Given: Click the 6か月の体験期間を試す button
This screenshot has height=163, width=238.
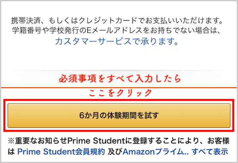Looking at the screenshot, I should point(119,115).
